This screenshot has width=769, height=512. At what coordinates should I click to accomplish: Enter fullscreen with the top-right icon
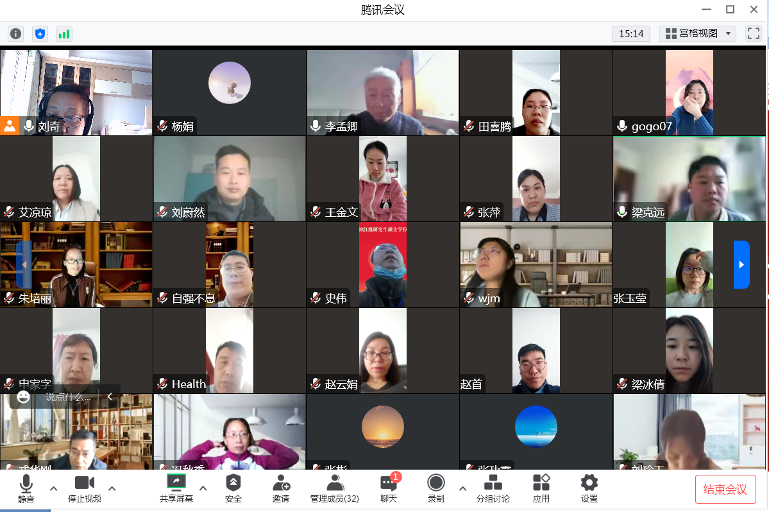[x=753, y=33]
